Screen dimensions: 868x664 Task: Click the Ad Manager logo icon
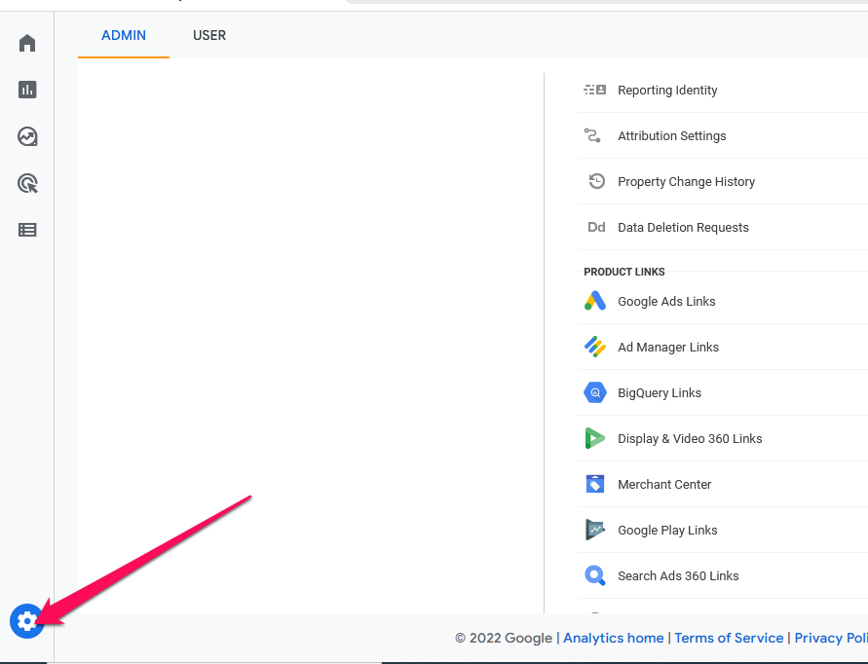tap(595, 347)
